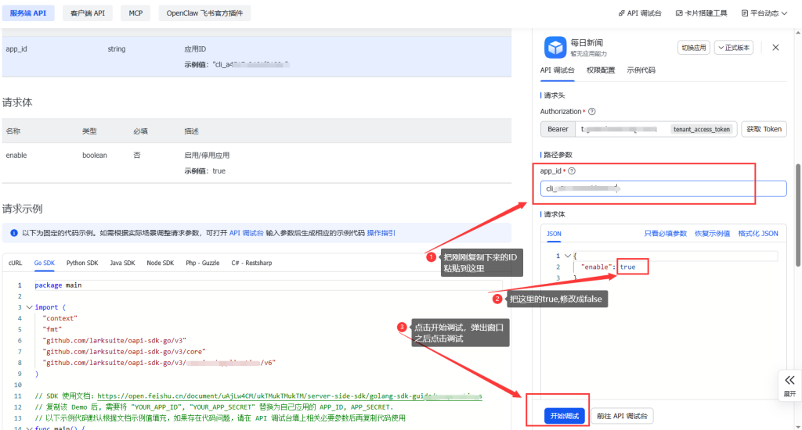The width and height of the screenshot is (802, 430).
Task: Click the 每日新闻 blue cube app icon
Action: pos(555,48)
